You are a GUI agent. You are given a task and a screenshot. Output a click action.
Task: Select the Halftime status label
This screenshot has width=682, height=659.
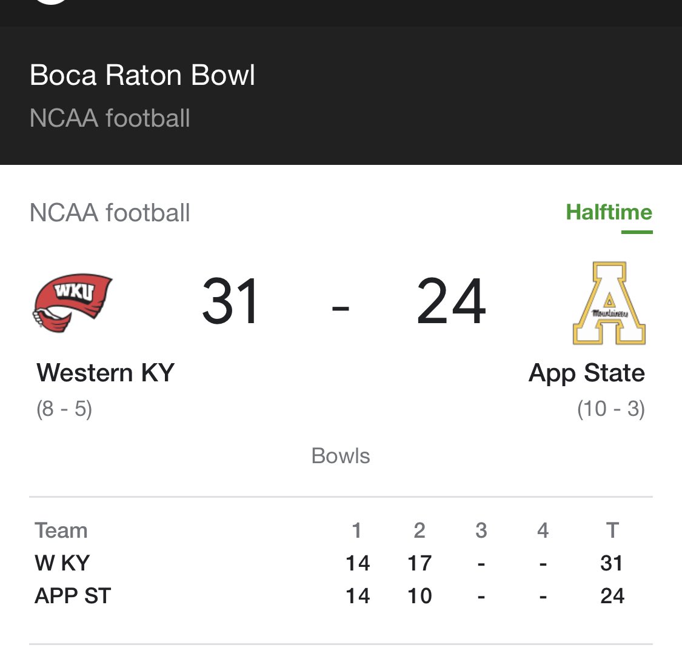[609, 213]
